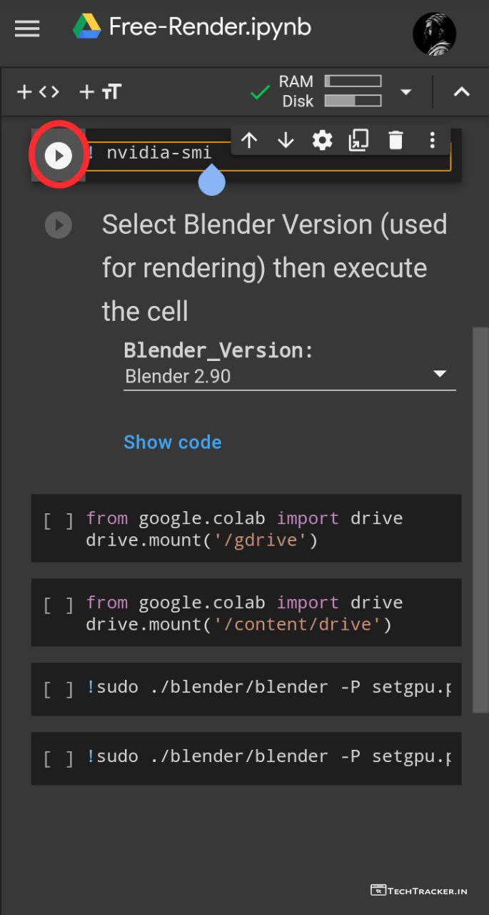Expand the RAM and Disk dropdown arrow
Screen dimensions: 489x915
[405, 91]
